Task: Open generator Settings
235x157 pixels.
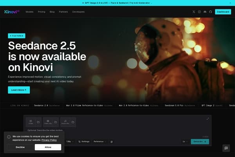Action: click(x=84, y=142)
